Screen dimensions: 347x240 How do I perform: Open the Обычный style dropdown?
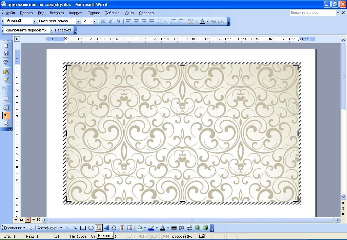34,21
